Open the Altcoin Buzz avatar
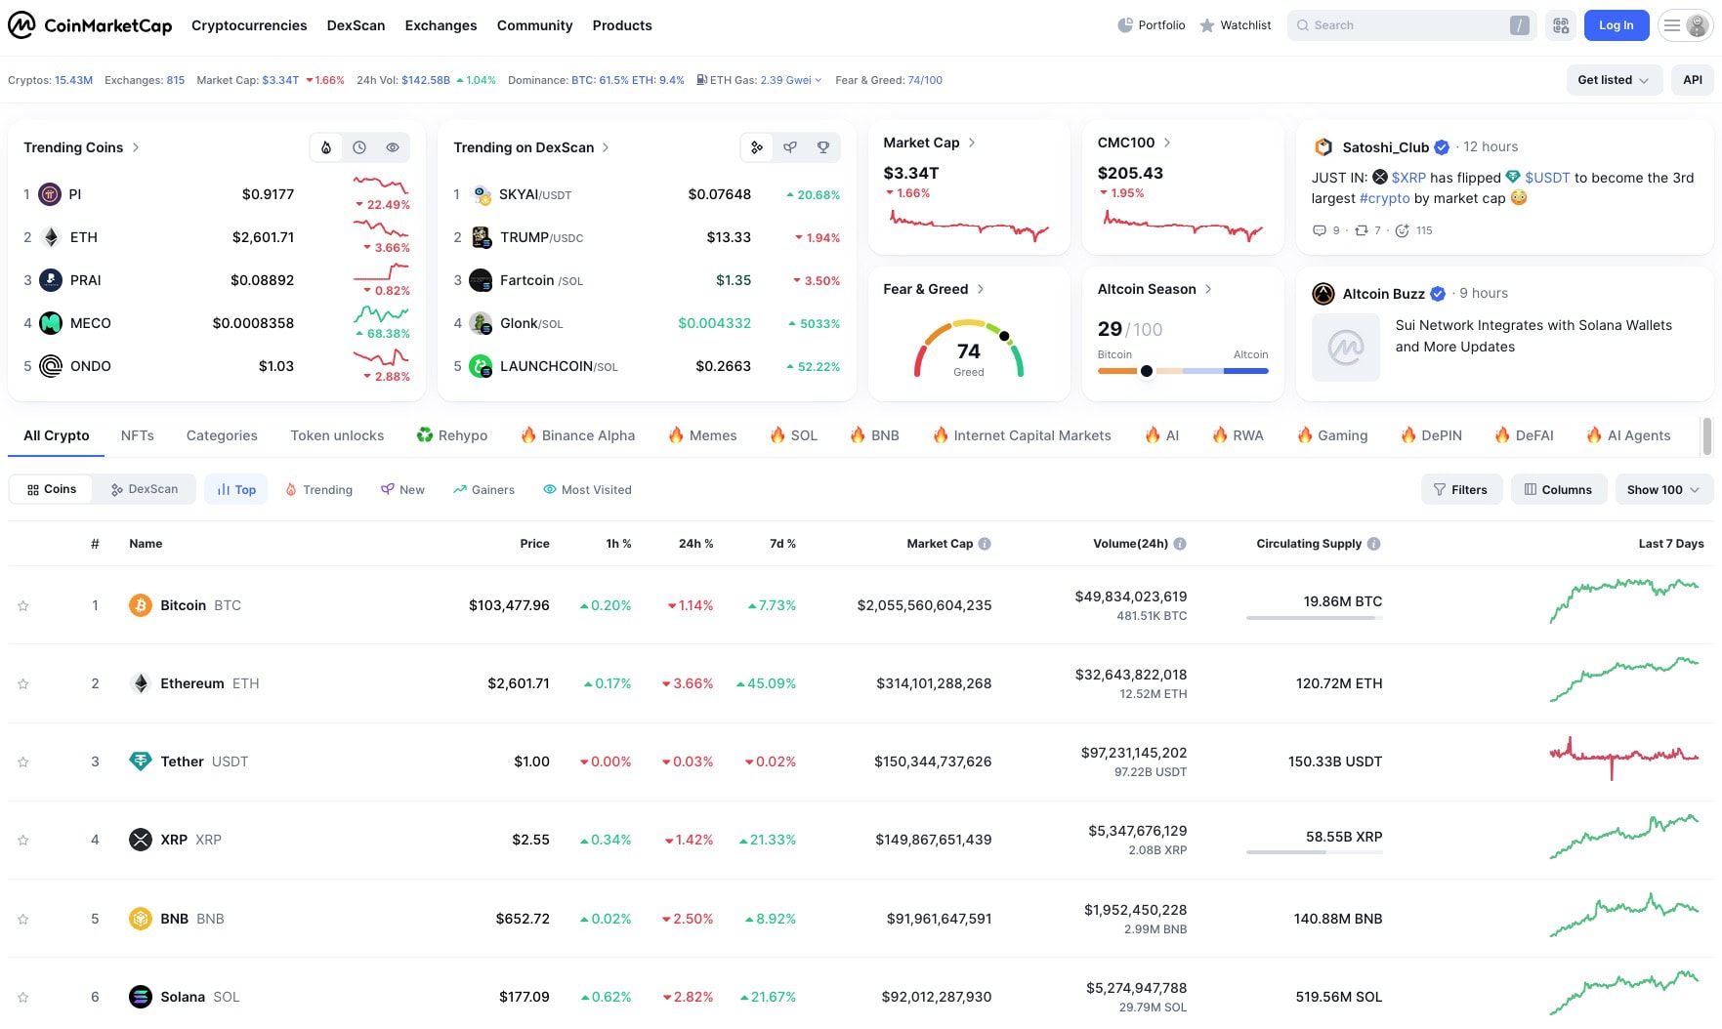 [1323, 294]
